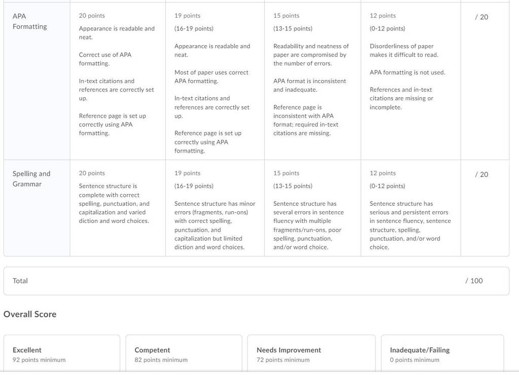
Task: Choose the Inadequate/Failing overall score card
Action: tap(442, 354)
